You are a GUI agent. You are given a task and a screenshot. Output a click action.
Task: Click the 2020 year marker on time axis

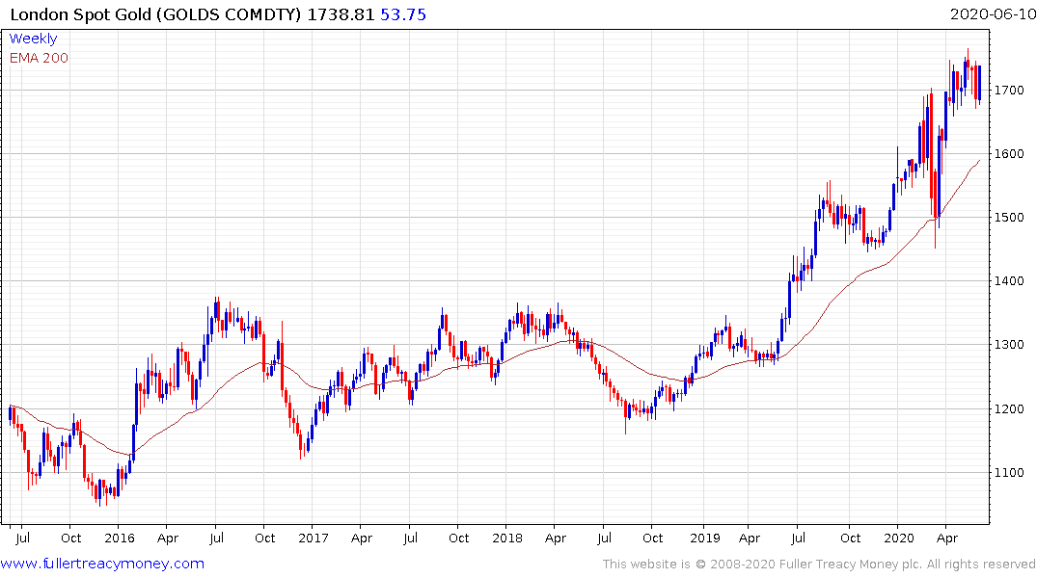(899, 538)
